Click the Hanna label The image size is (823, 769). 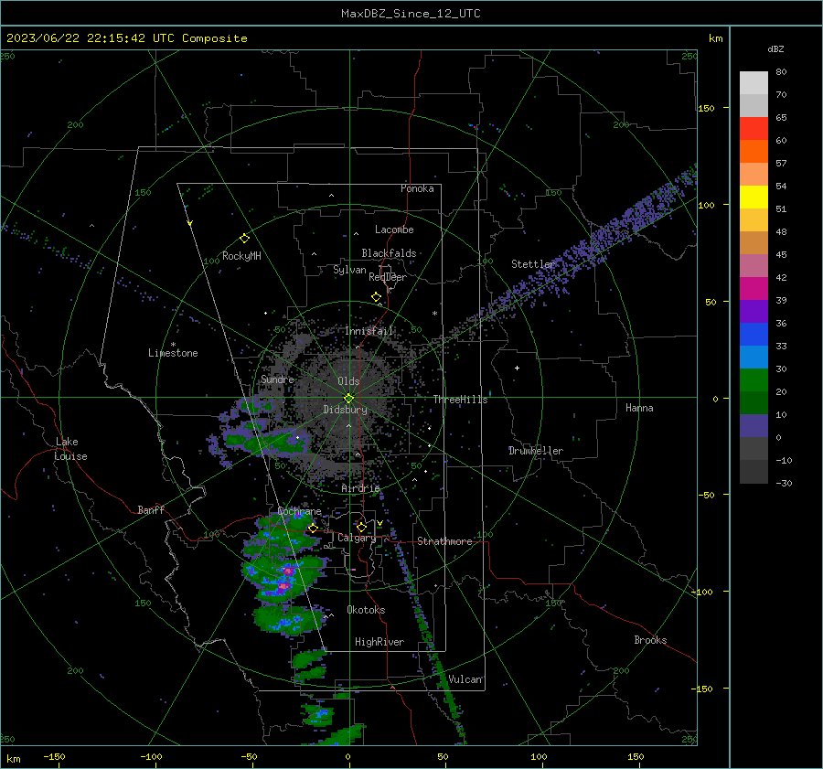[x=639, y=408]
